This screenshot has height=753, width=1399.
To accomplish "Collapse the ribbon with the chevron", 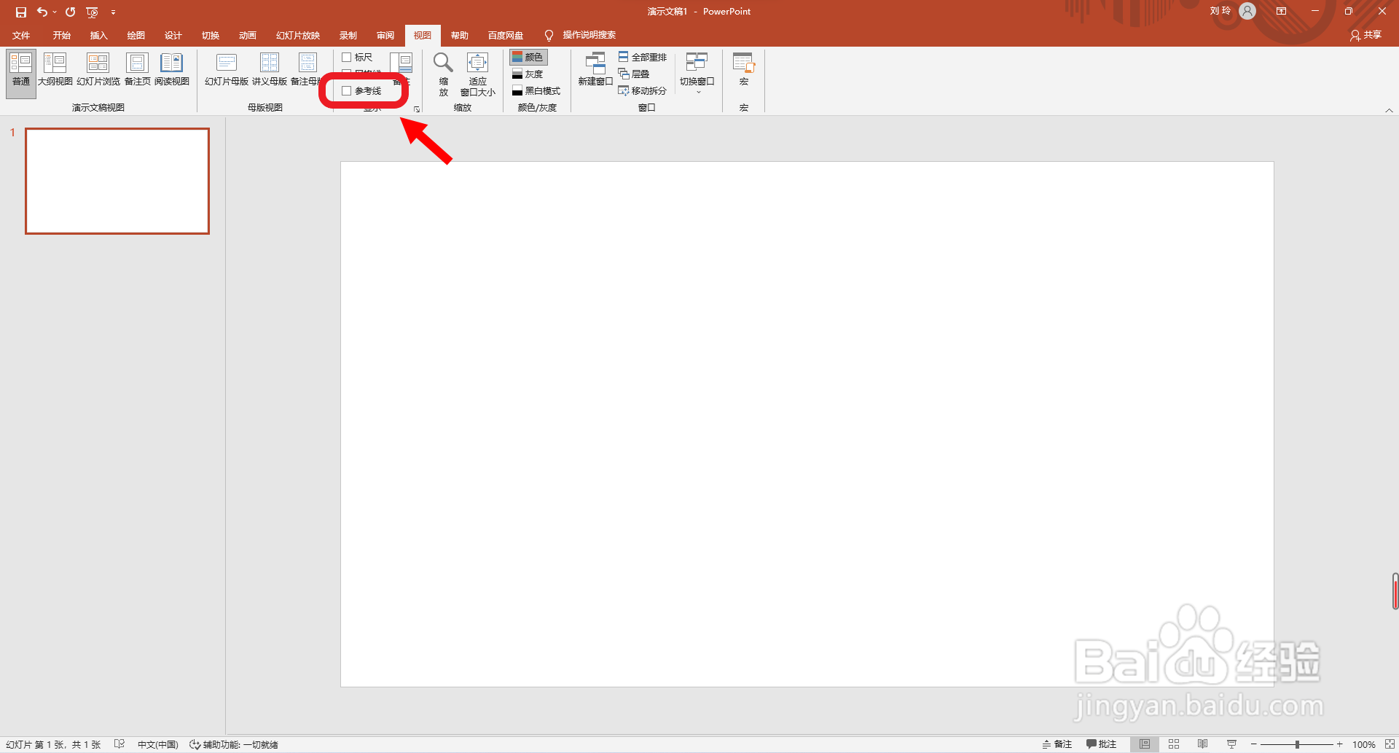I will [1389, 110].
